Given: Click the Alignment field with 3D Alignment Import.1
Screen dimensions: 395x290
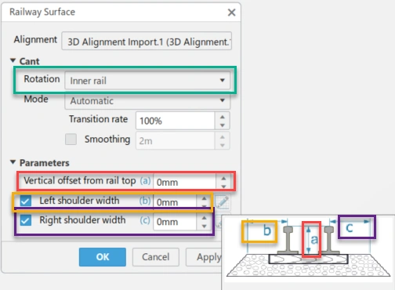Looking at the screenshot, I should point(147,41).
